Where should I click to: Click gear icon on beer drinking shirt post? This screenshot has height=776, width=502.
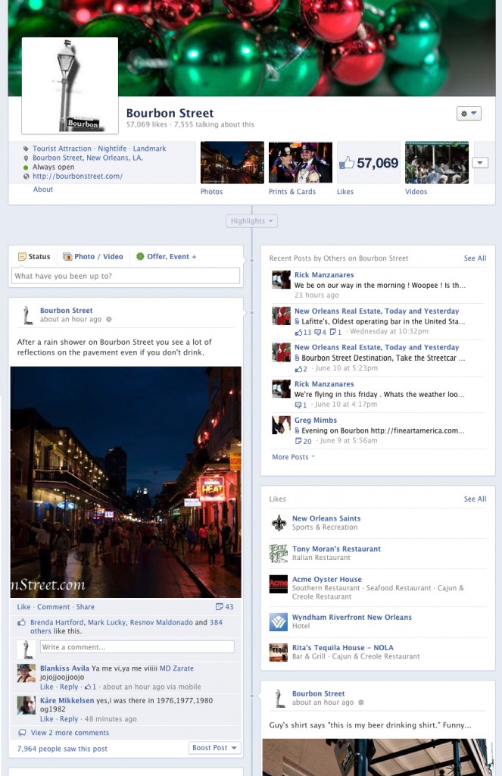pos(361,702)
